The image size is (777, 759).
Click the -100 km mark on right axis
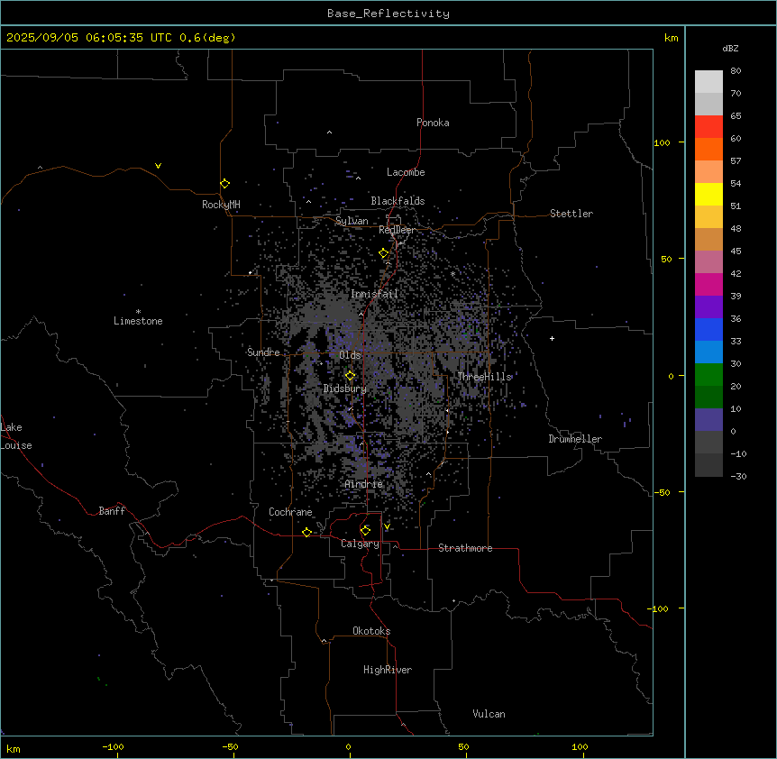click(659, 608)
